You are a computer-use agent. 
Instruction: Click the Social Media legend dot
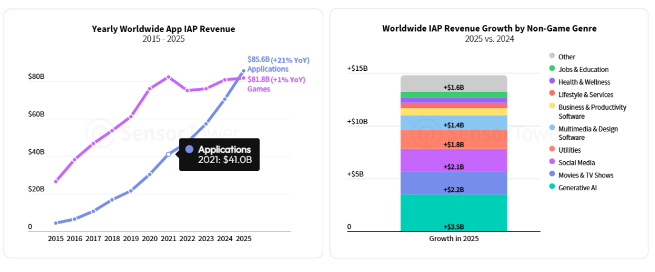(x=552, y=162)
